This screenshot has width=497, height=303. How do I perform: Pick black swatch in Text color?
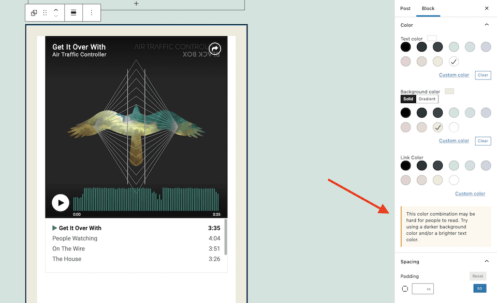click(x=405, y=47)
